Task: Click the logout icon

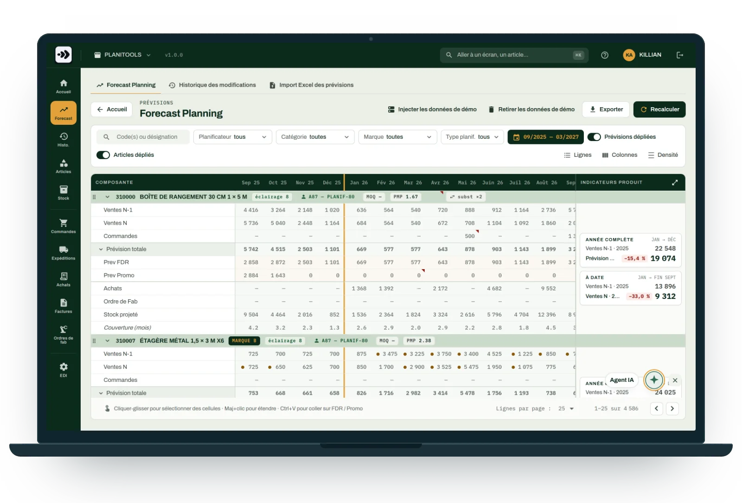Action: (x=680, y=55)
